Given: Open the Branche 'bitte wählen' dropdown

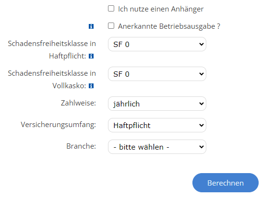Looking at the screenshot, I should pos(157,147).
